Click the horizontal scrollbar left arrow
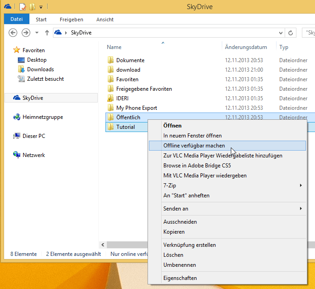Screen dimensions: 315x289 (103, 245)
